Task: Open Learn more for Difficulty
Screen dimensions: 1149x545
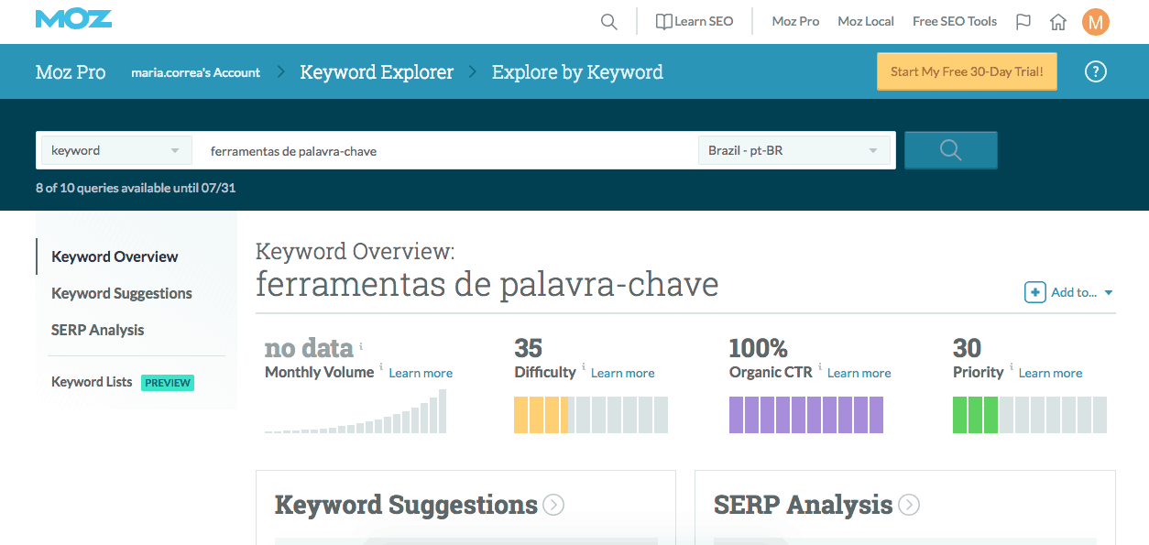Action: [x=623, y=373]
